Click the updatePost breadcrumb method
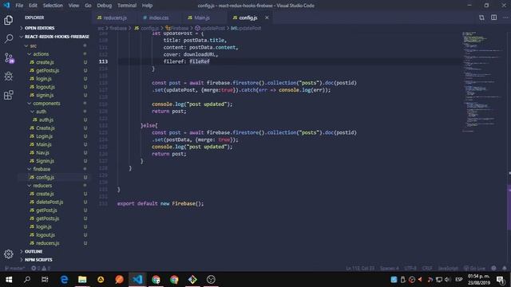 click(209, 29)
